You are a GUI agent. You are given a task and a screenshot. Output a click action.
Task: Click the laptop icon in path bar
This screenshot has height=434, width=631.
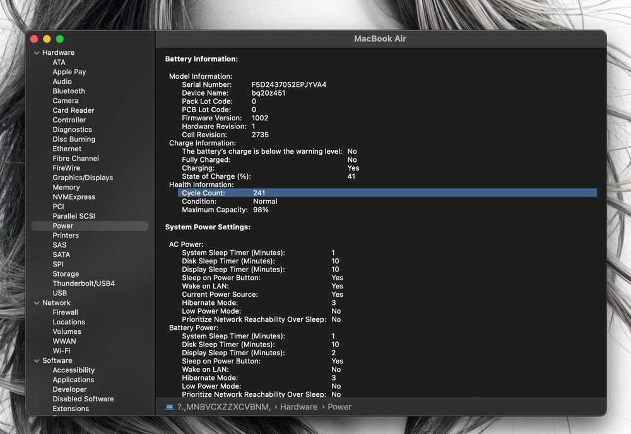coord(170,407)
